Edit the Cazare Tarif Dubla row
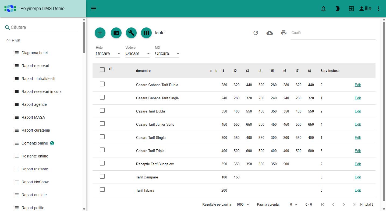The height and width of the screenshot is (211, 386). click(358, 111)
